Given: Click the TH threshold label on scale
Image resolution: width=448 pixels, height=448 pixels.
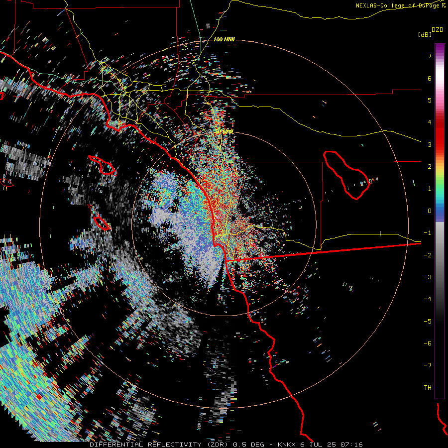Looking at the screenshot, I should (428, 387).
